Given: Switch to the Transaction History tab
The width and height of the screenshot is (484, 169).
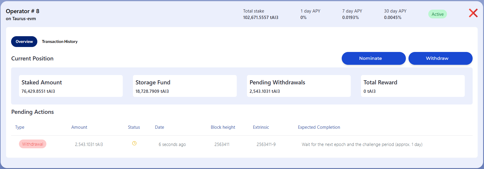Looking at the screenshot, I should point(60,42).
